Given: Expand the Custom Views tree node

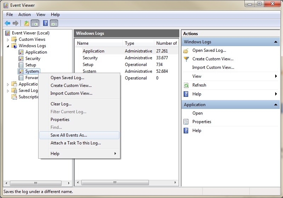Looking at the screenshot, I should click(8, 40).
